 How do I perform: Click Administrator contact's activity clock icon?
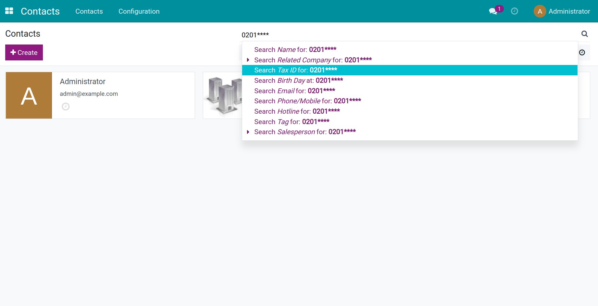(66, 107)
